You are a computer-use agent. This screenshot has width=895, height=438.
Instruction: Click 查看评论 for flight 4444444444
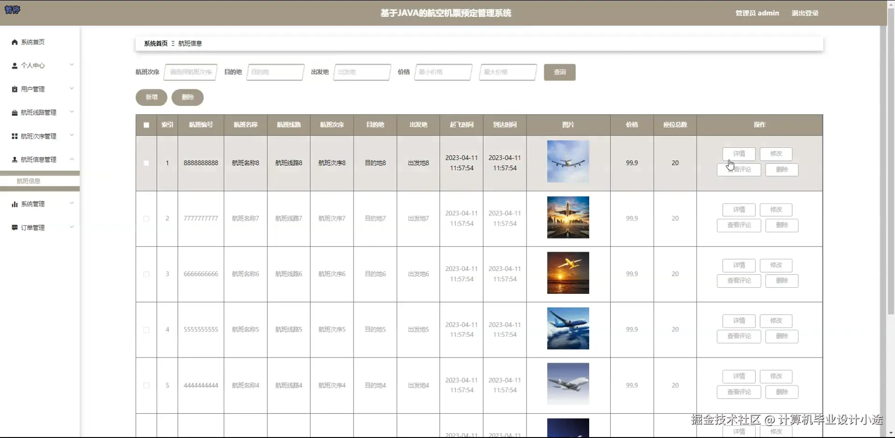(739, 392)
